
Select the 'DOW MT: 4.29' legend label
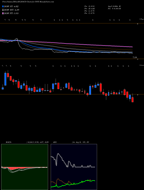[12, 10]
